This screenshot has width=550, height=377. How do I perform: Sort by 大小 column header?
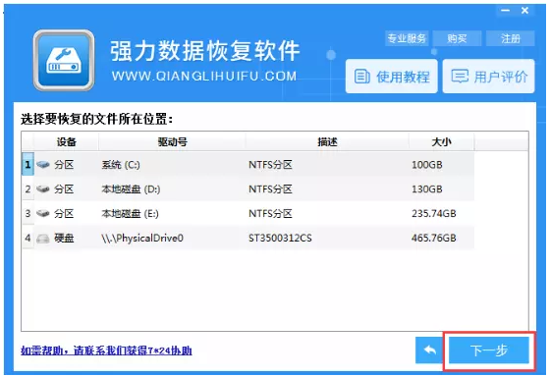click(x=441, y=141)
